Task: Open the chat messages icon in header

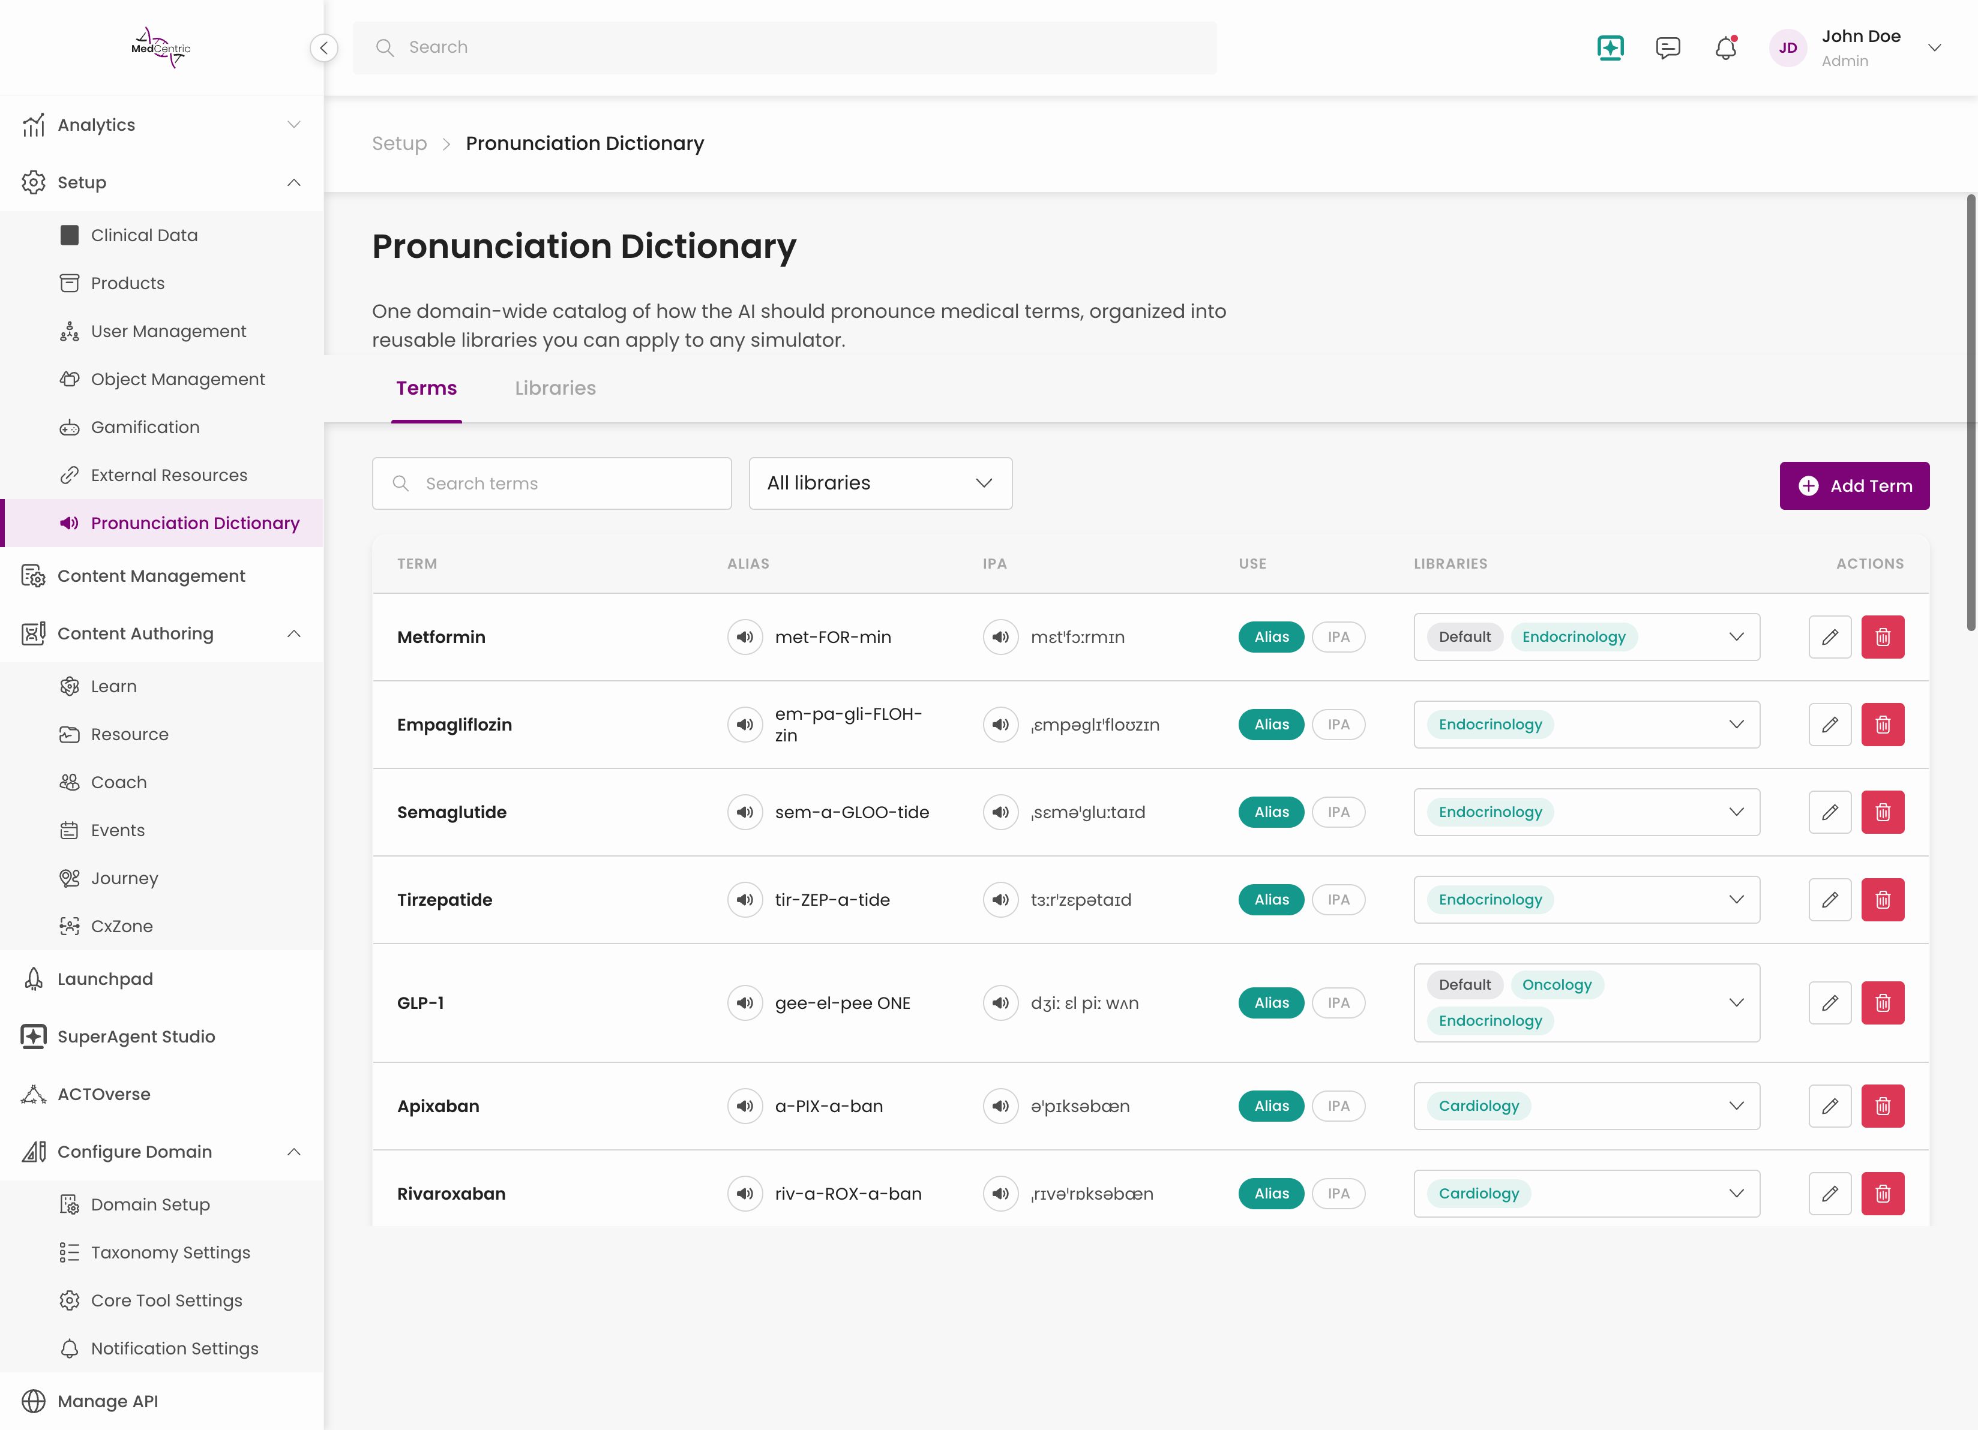Action: click(1668, 48)
